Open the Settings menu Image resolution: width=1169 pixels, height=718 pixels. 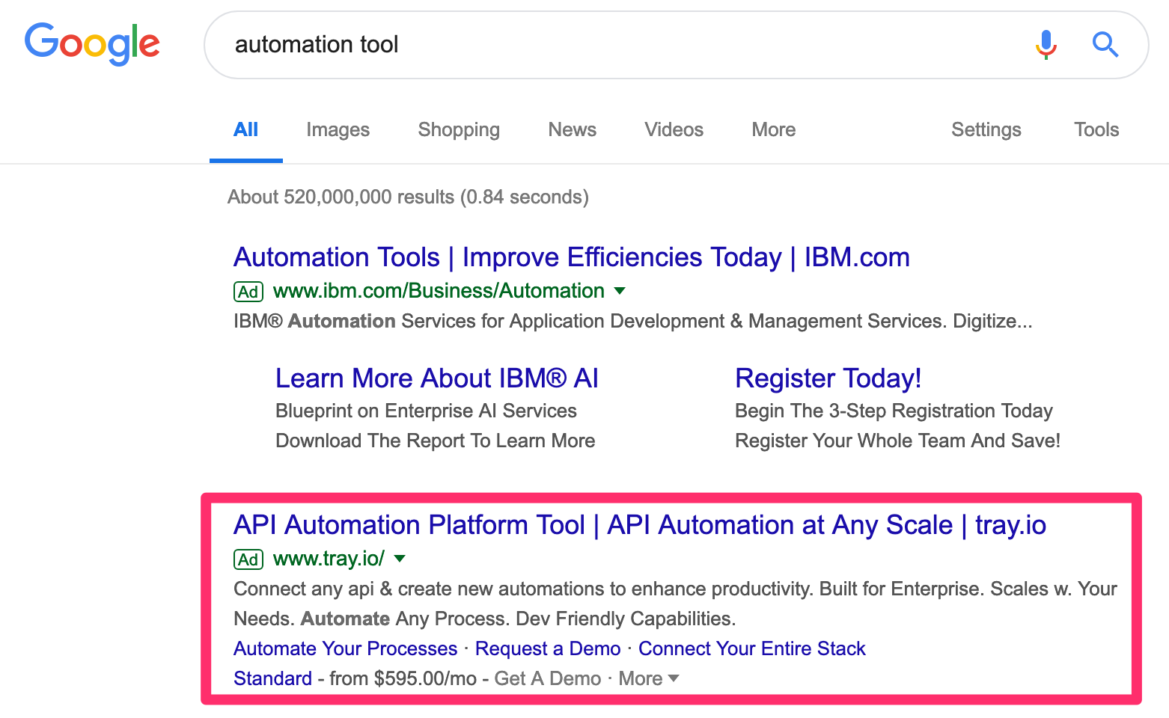pos(986,130)
